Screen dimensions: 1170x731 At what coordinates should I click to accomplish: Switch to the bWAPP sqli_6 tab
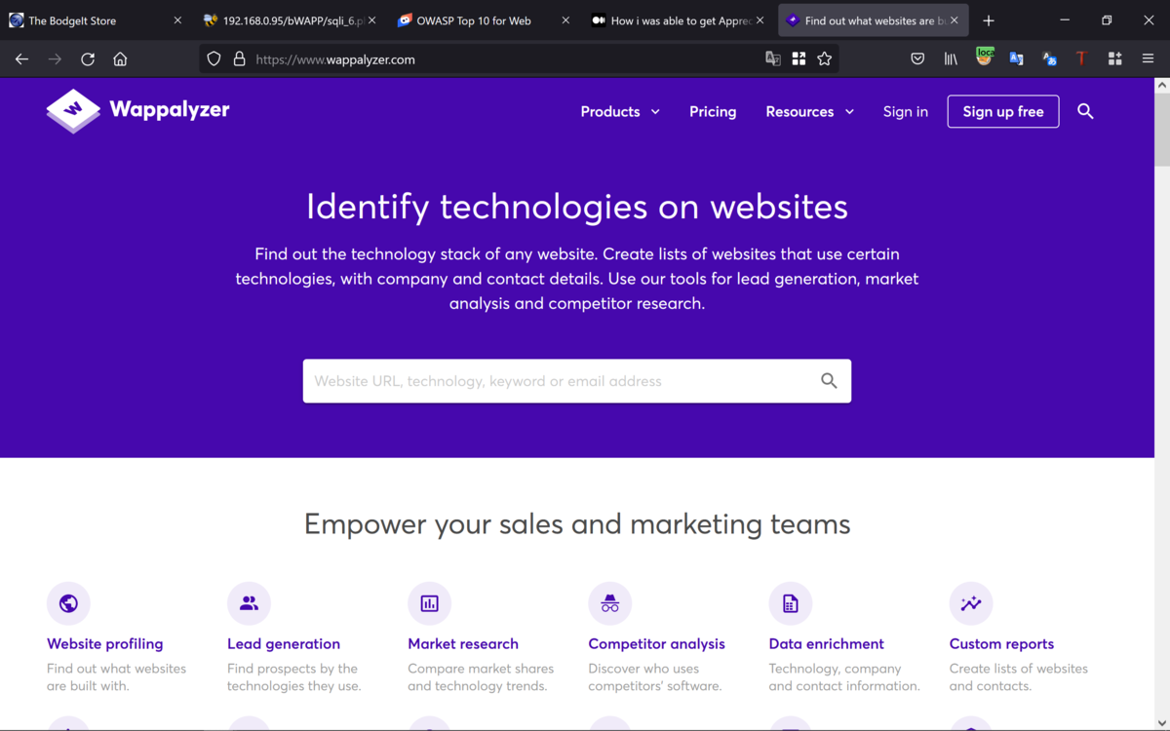[x=289, y=20]
